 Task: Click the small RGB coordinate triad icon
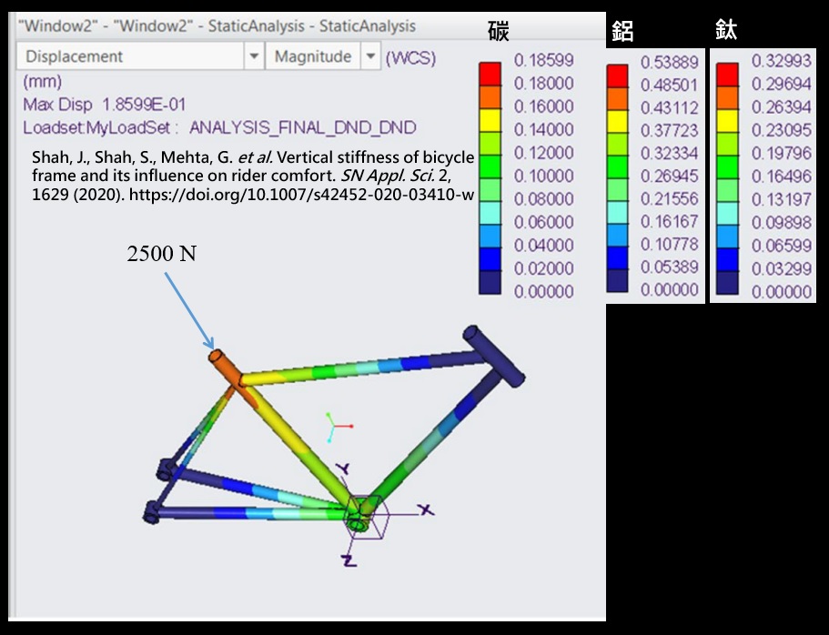(x=340, y=424)
